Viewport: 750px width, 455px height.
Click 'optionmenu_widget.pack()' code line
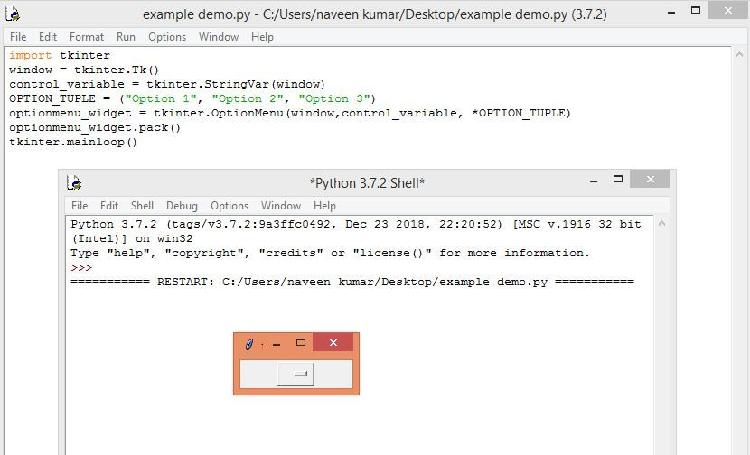[x=95, y=127]
